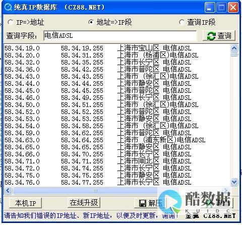Click the 查询字段 text input box
The width and height of the screenshot is (242, 225).
120,36
